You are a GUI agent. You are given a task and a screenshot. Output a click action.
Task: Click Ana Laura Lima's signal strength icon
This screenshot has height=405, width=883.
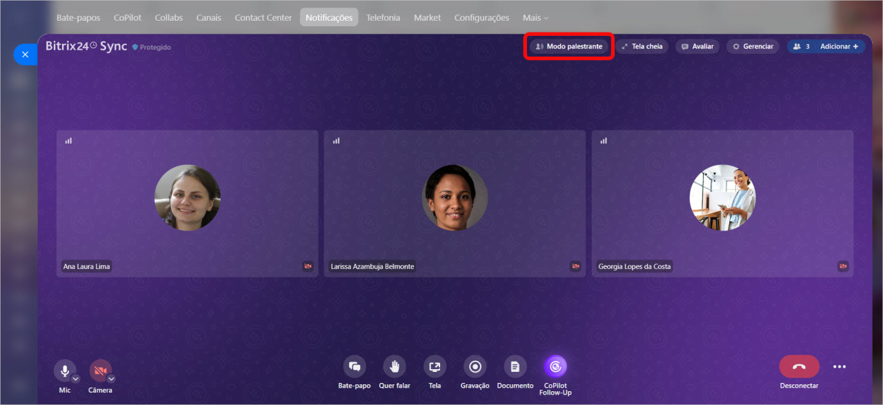click(x=68, y=141)
